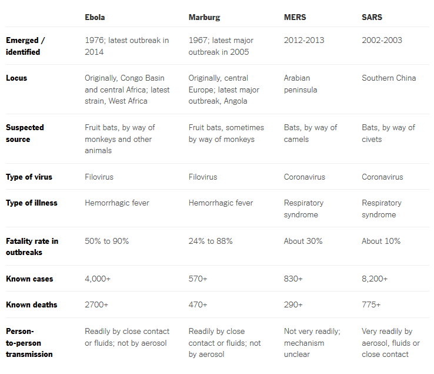
Task: Select the Marburg column header
Action: click(x=204, y=17)
